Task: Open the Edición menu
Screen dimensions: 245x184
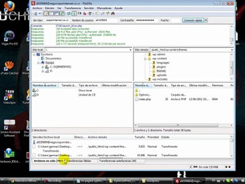Action: pyautogui.click(x=50, y=8)
